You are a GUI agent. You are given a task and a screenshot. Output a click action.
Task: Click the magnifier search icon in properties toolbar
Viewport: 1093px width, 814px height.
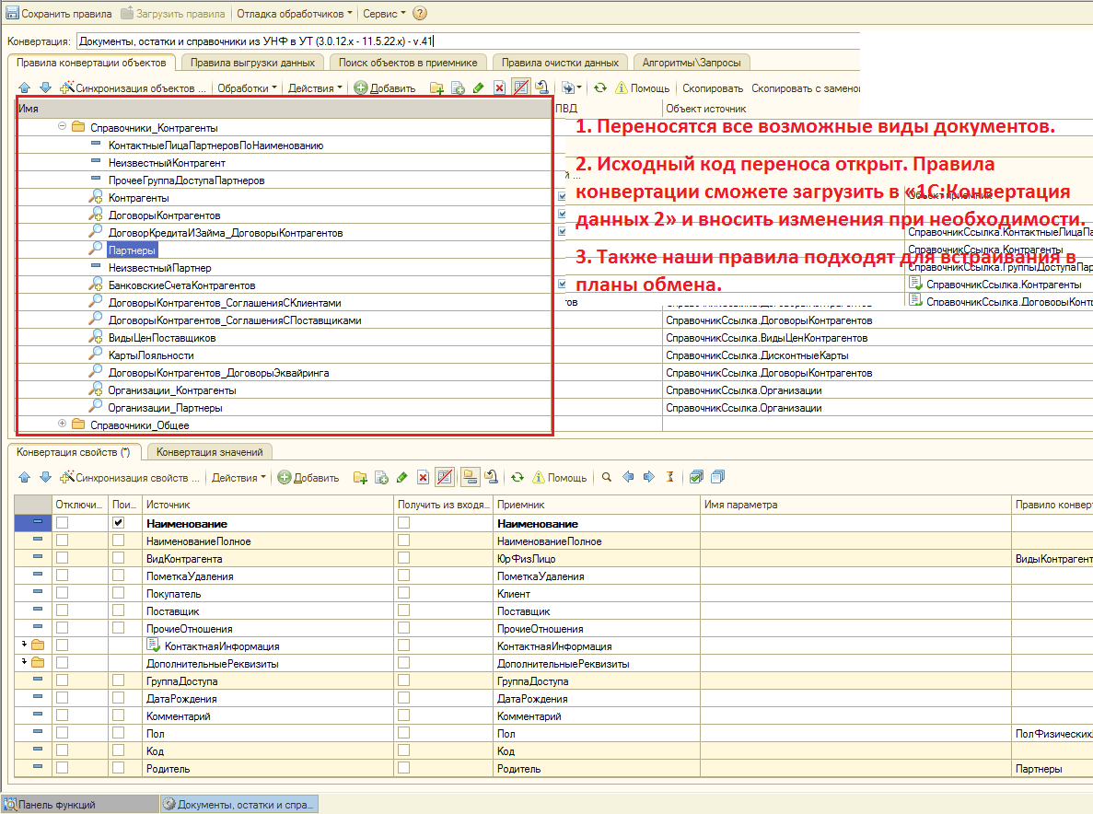point(607,477)
